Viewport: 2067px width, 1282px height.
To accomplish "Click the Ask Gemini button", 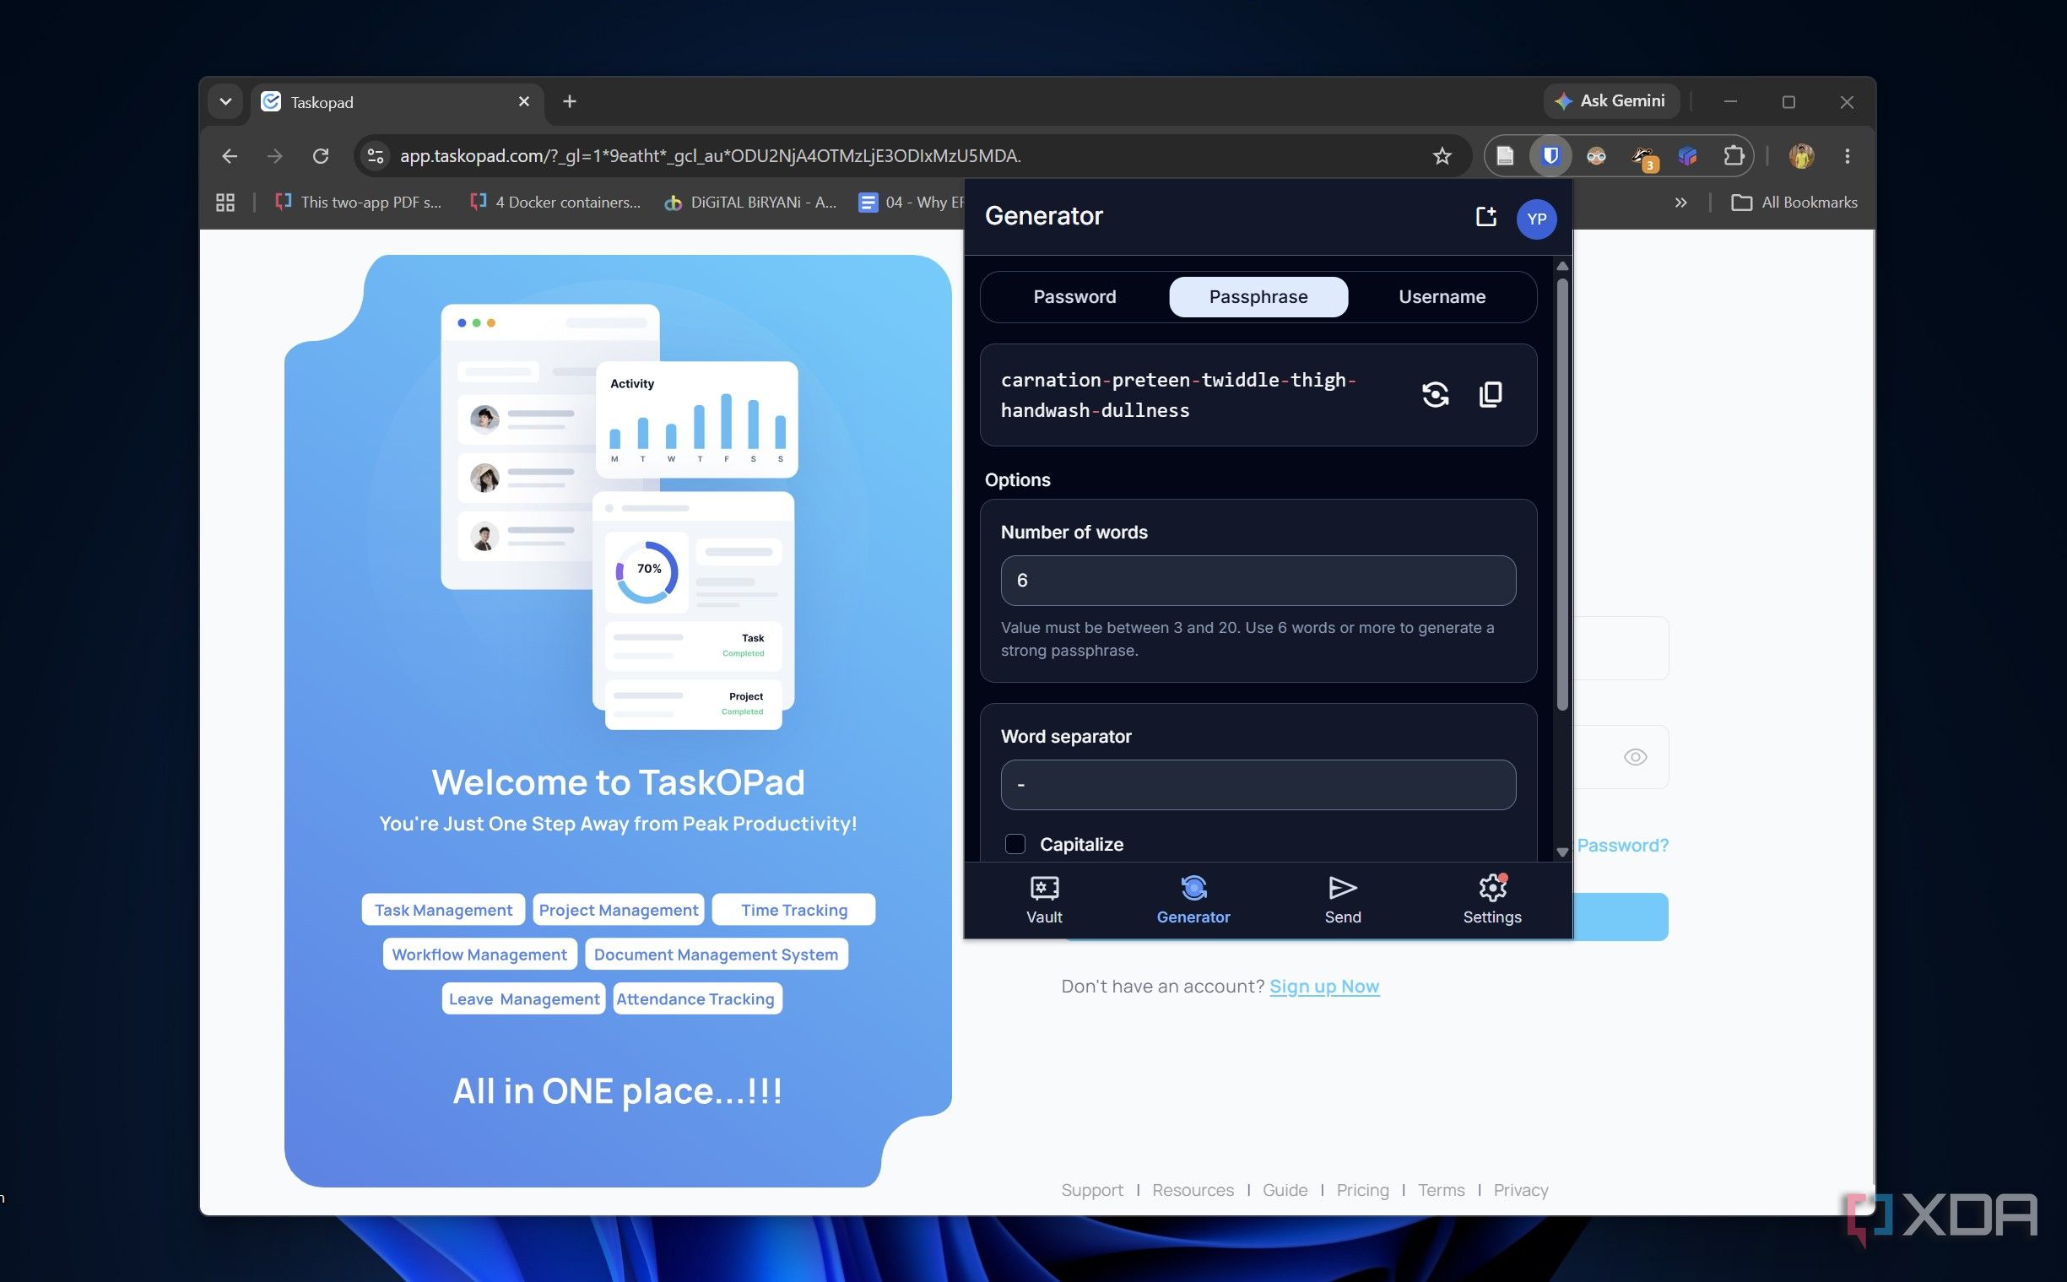I will 1610,101.
